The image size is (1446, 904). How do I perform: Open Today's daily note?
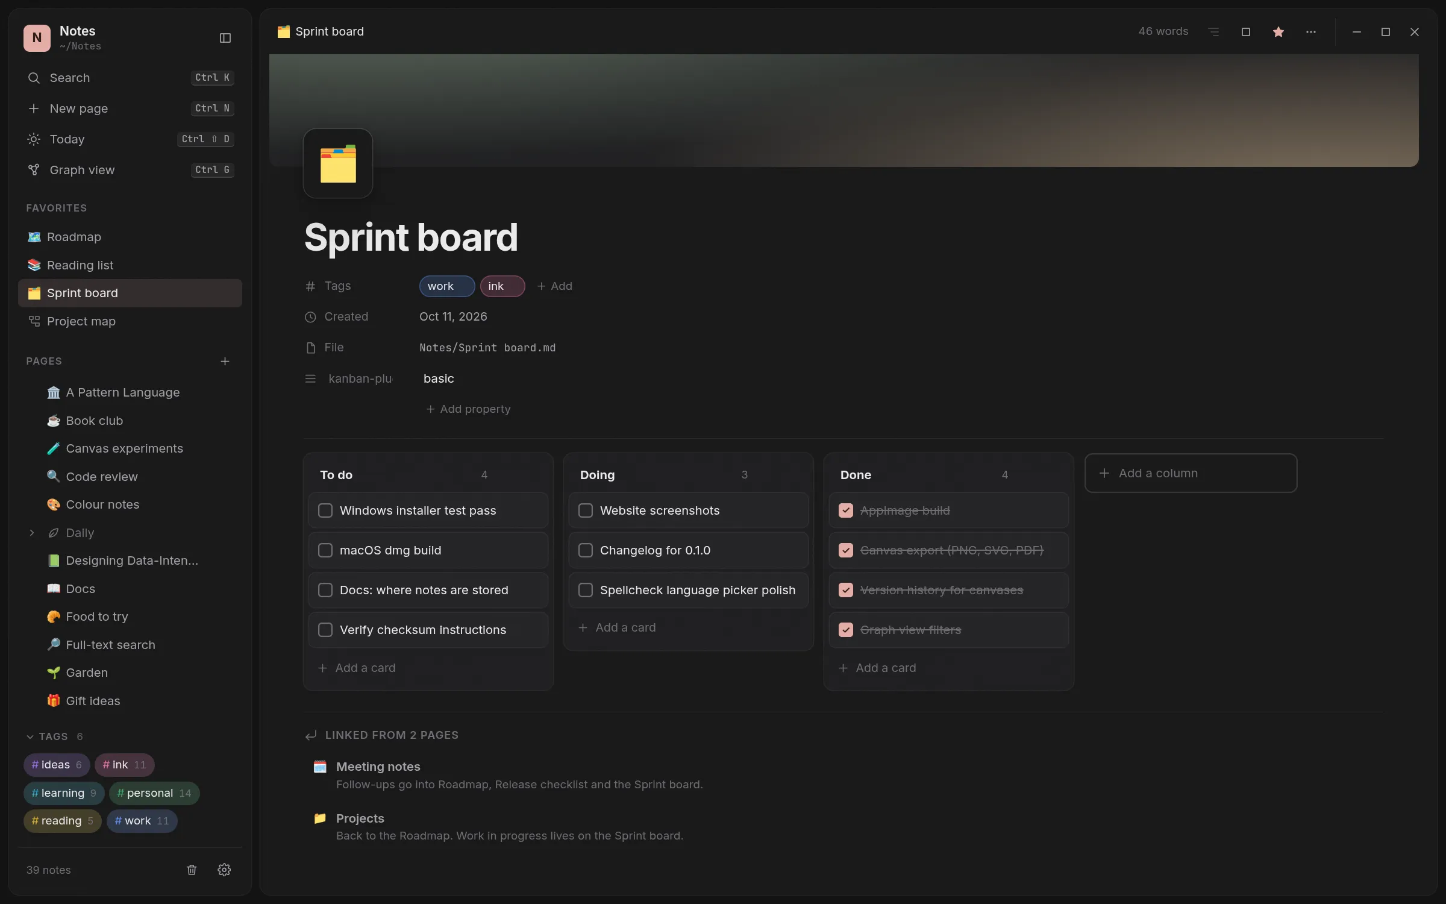click(x=130, y=139)
